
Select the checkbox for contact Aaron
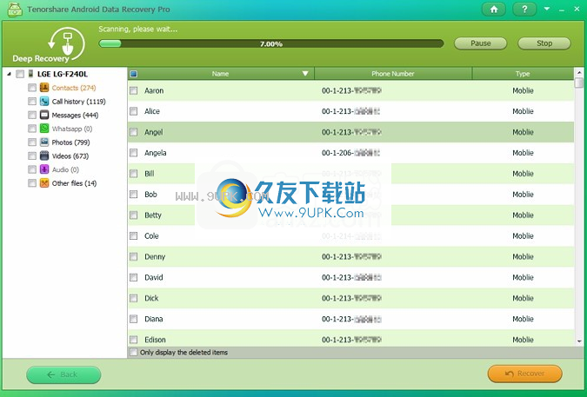pyautogui.click(x=134, y=90)
